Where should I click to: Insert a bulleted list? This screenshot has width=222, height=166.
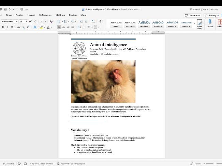click(59, 21)
